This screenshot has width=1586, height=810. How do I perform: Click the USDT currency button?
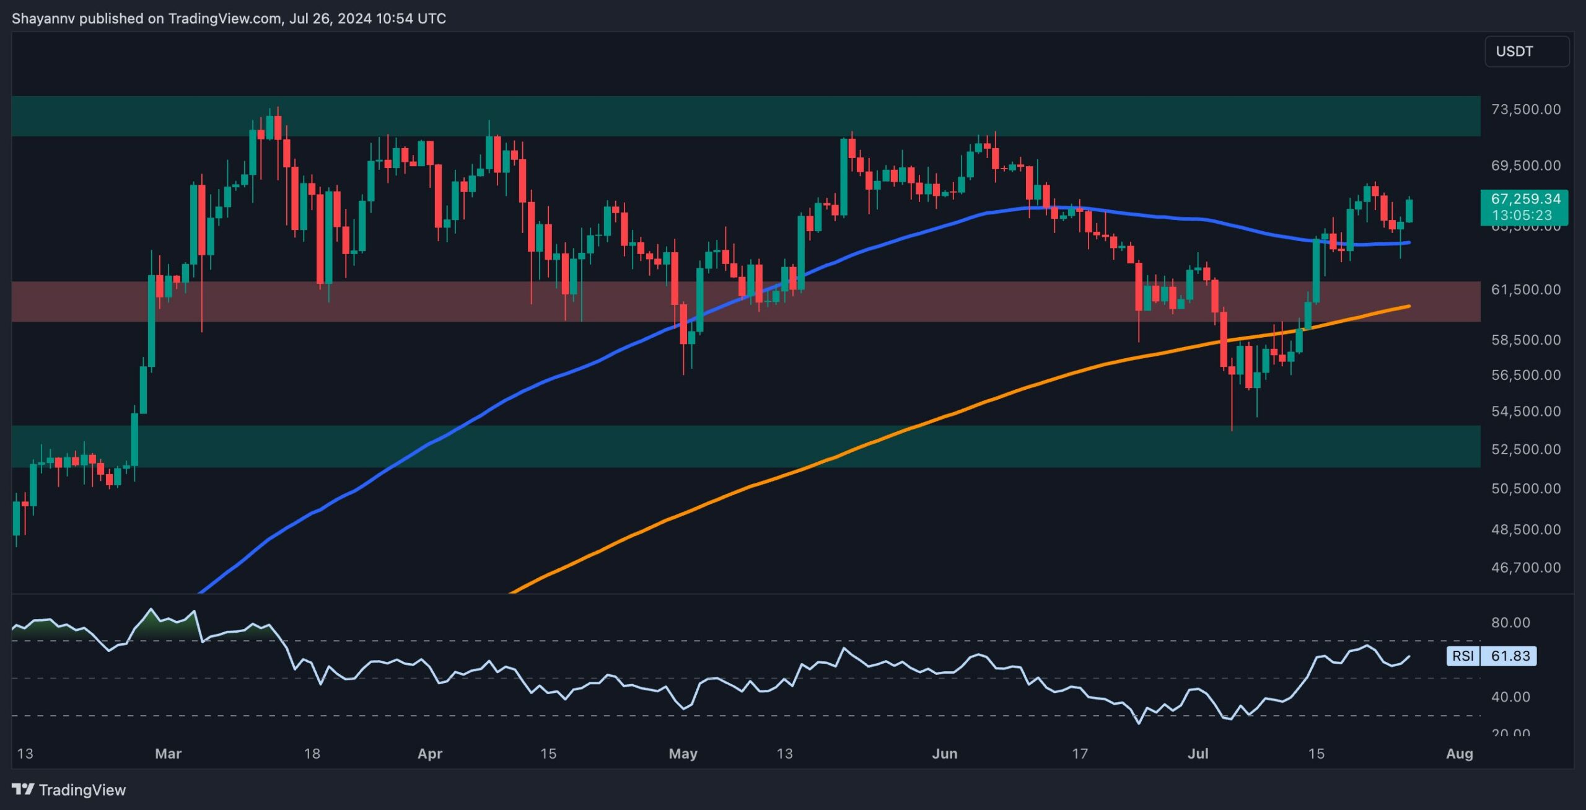click(x=1527, y=51)
